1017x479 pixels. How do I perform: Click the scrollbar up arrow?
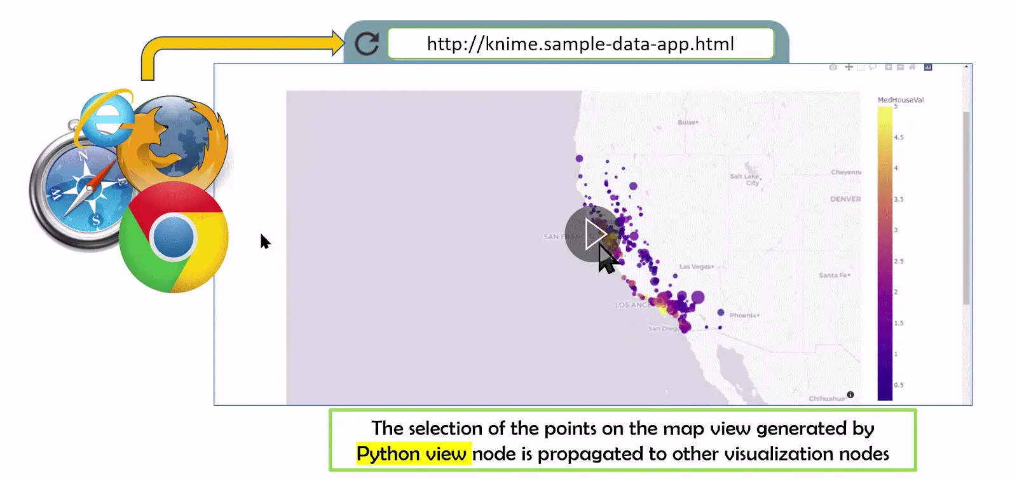click(966, 67)
